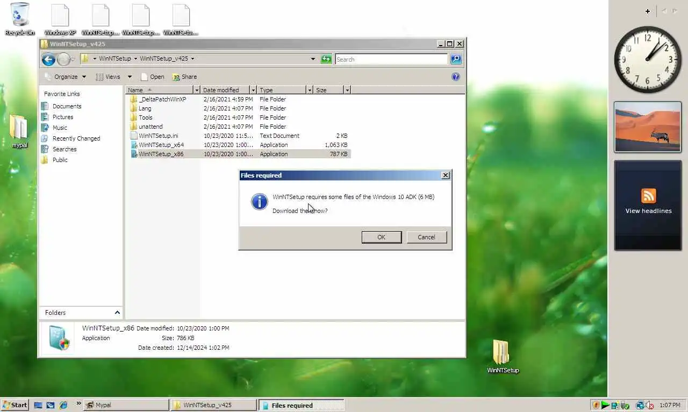Click the Start button
This screenshot has width=688, height=412.
pyautogui.click(x=15, y=405)
